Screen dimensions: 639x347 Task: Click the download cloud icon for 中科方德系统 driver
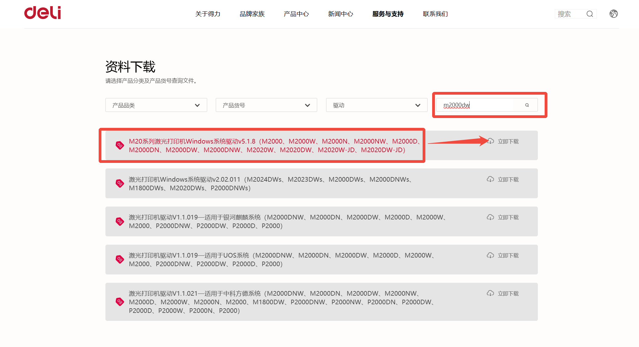(490, 293)
